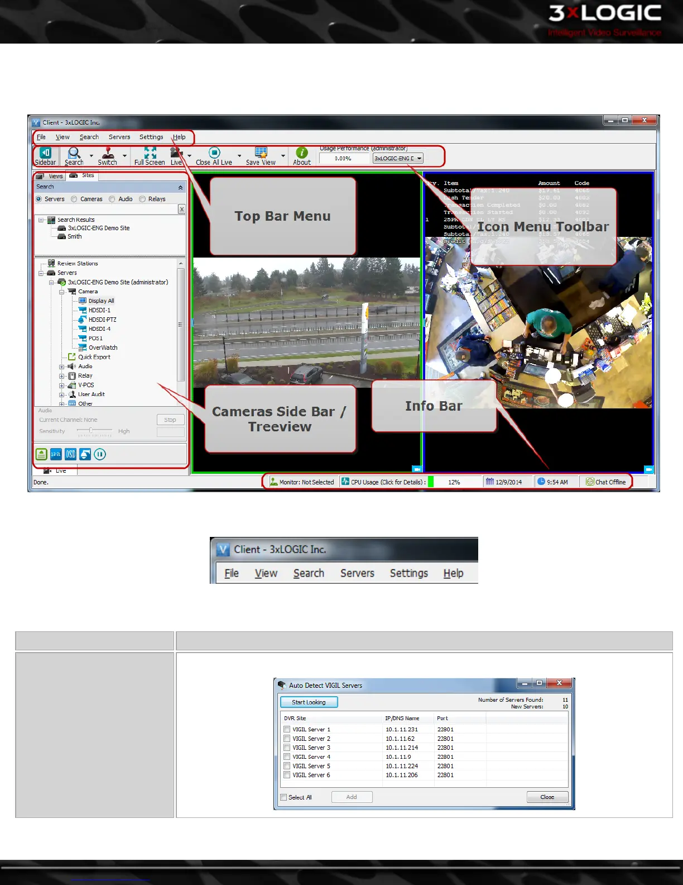
Task: Open the Save View dropdown arrow
Action: [283, 156]
